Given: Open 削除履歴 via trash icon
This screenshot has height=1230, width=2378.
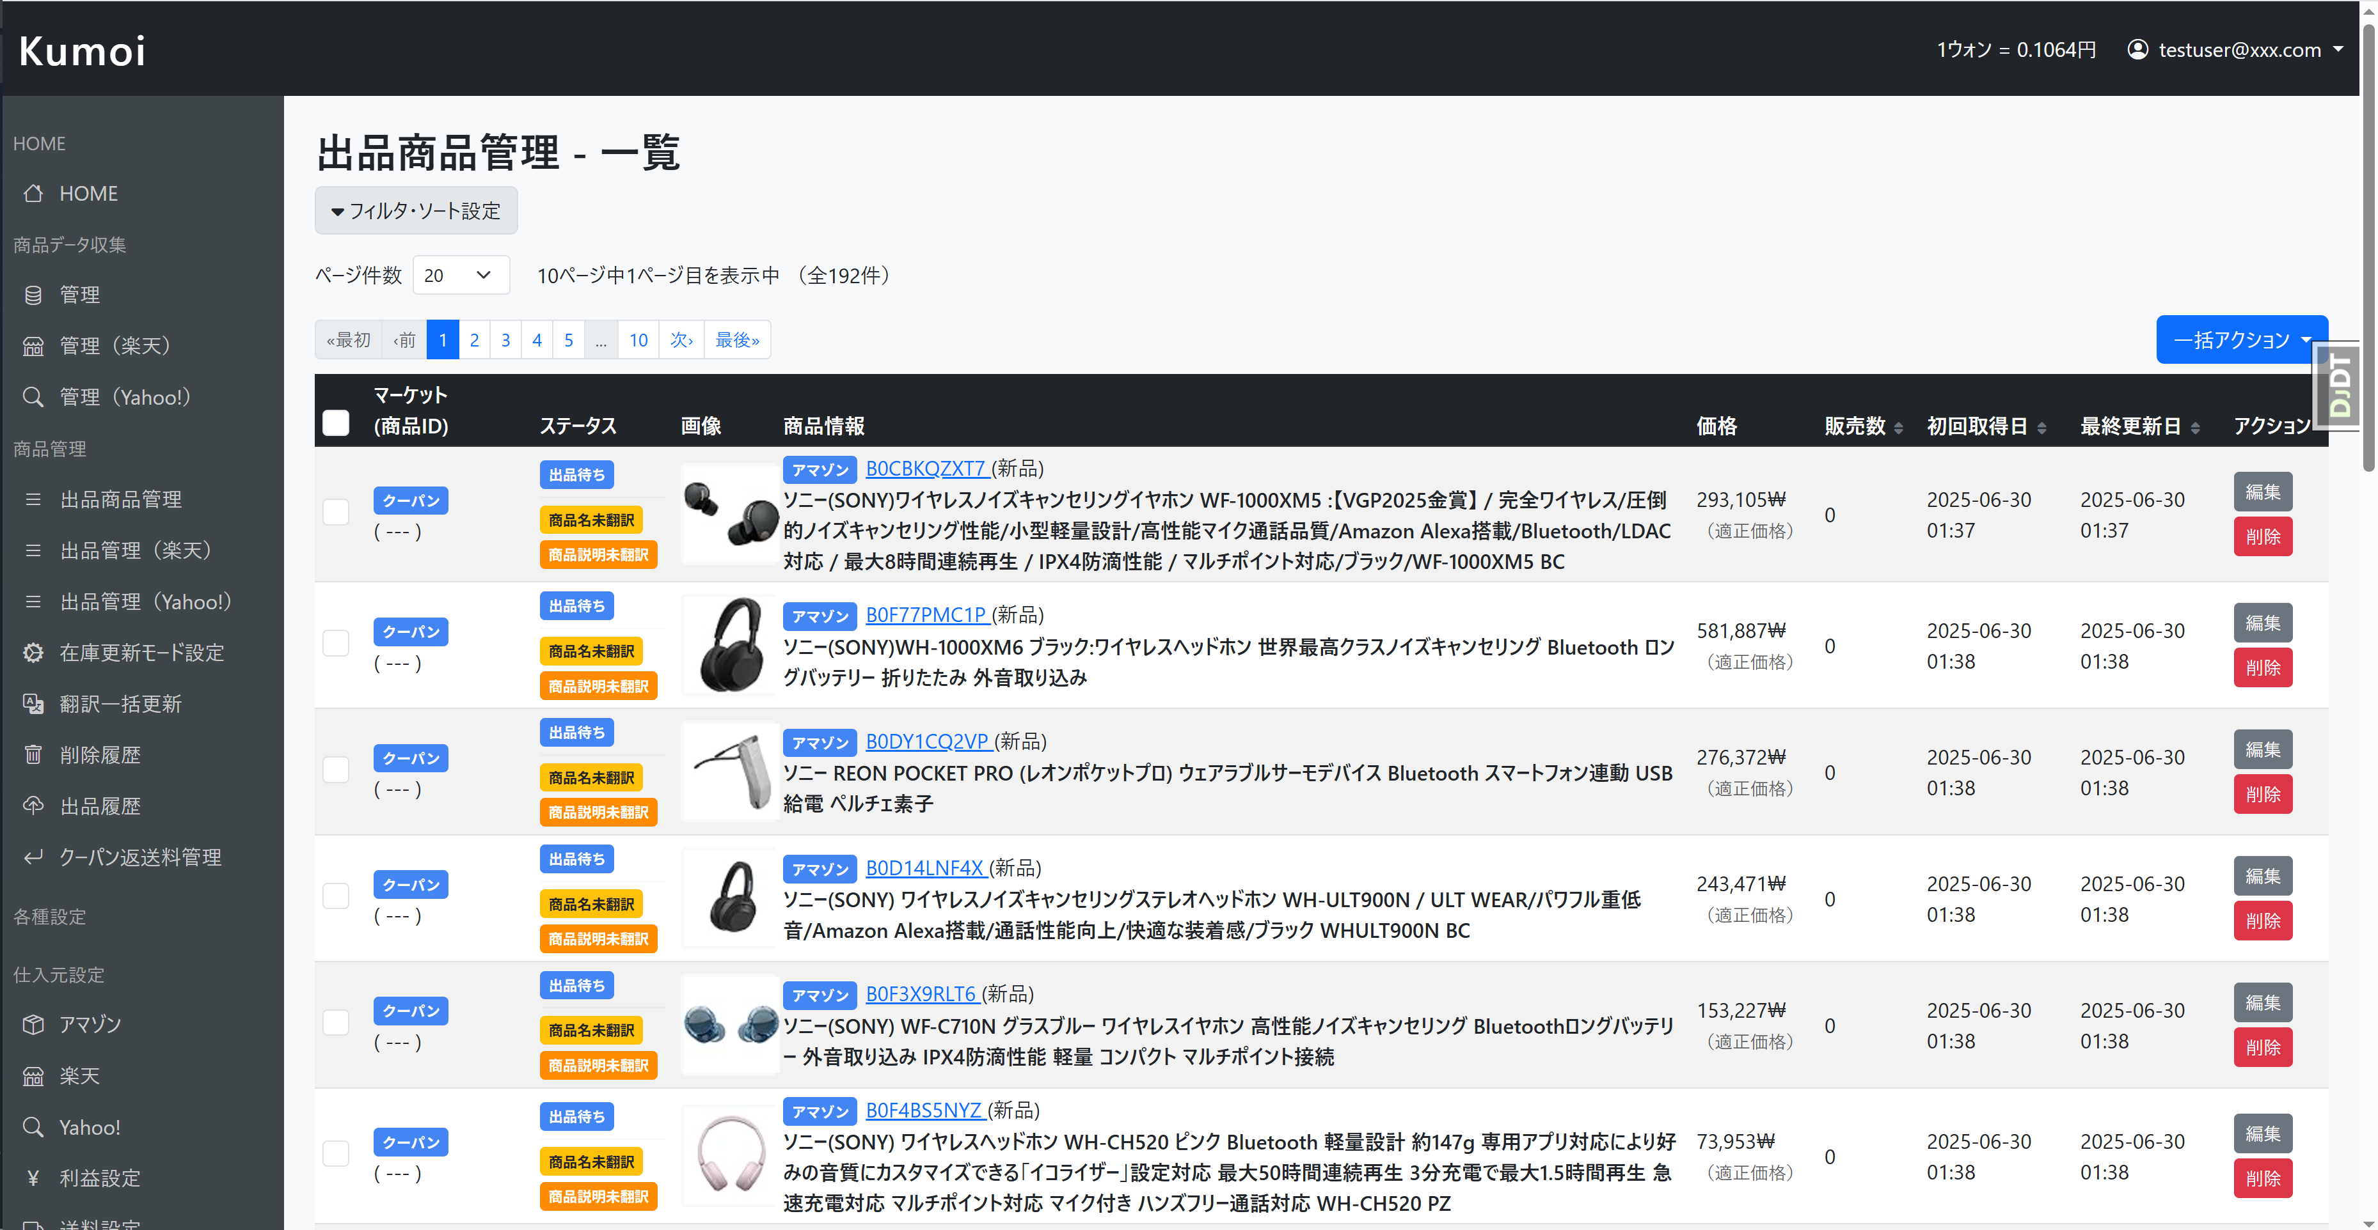Looking at the screenshot, I should (x=33, y=754).
